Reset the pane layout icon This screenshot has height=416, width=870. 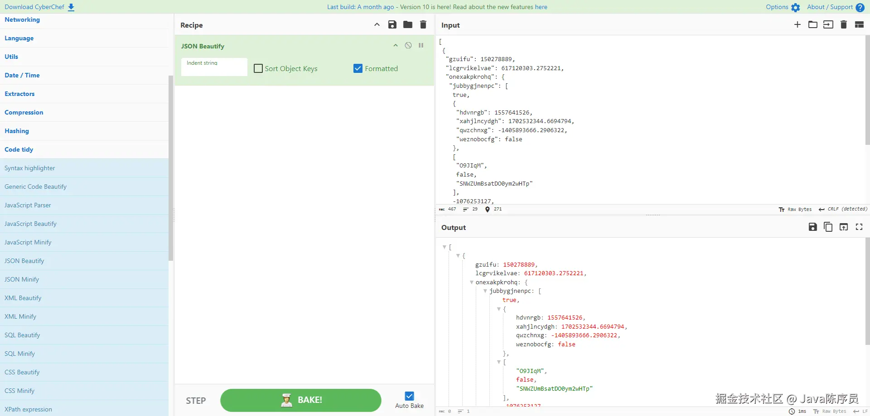(x=859, y=25)
